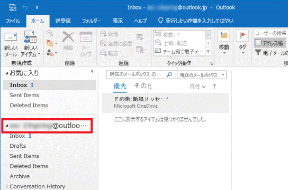The image size is (288, 190).
Task: Open the File (ファイル) tab
Action: pyautogui.click(x=13, y=21)
